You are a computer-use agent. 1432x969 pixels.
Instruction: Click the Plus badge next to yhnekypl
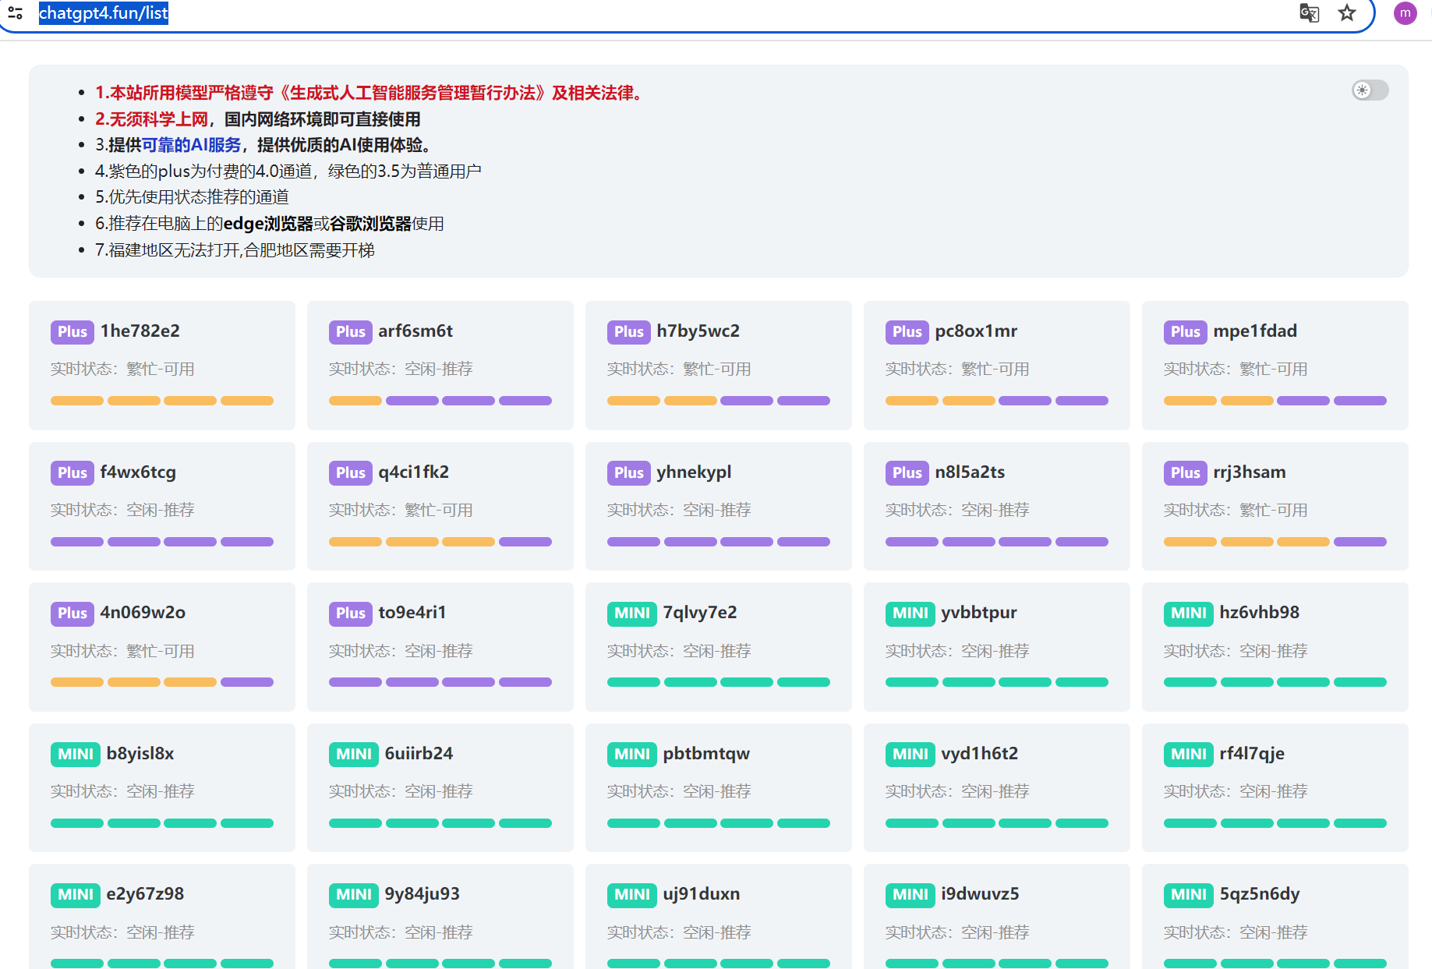pyautogui.click(x=629, y=473)
